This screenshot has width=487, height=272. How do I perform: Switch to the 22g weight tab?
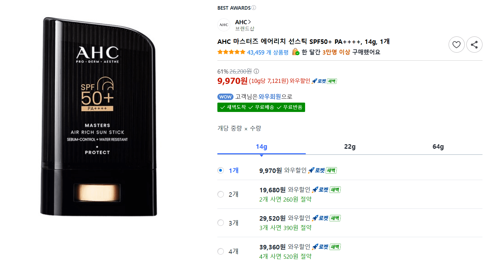tap(350, 147)
